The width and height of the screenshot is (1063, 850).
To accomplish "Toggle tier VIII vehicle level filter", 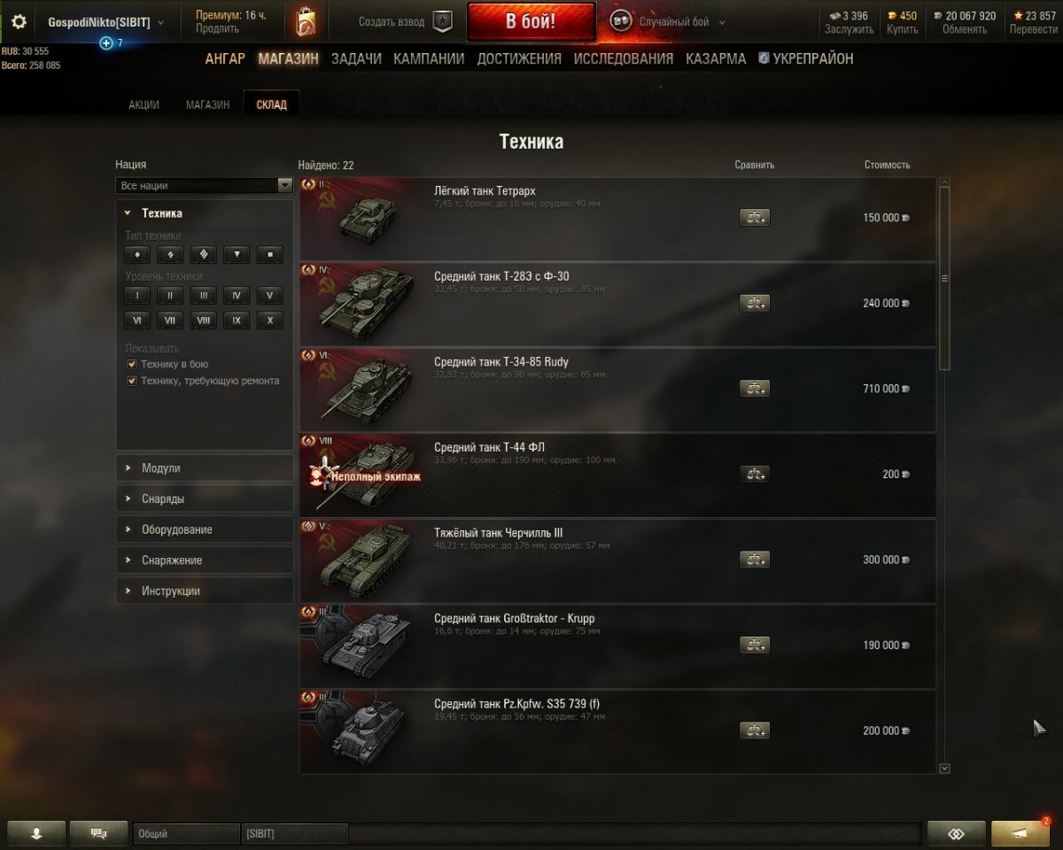I will 204,321.
